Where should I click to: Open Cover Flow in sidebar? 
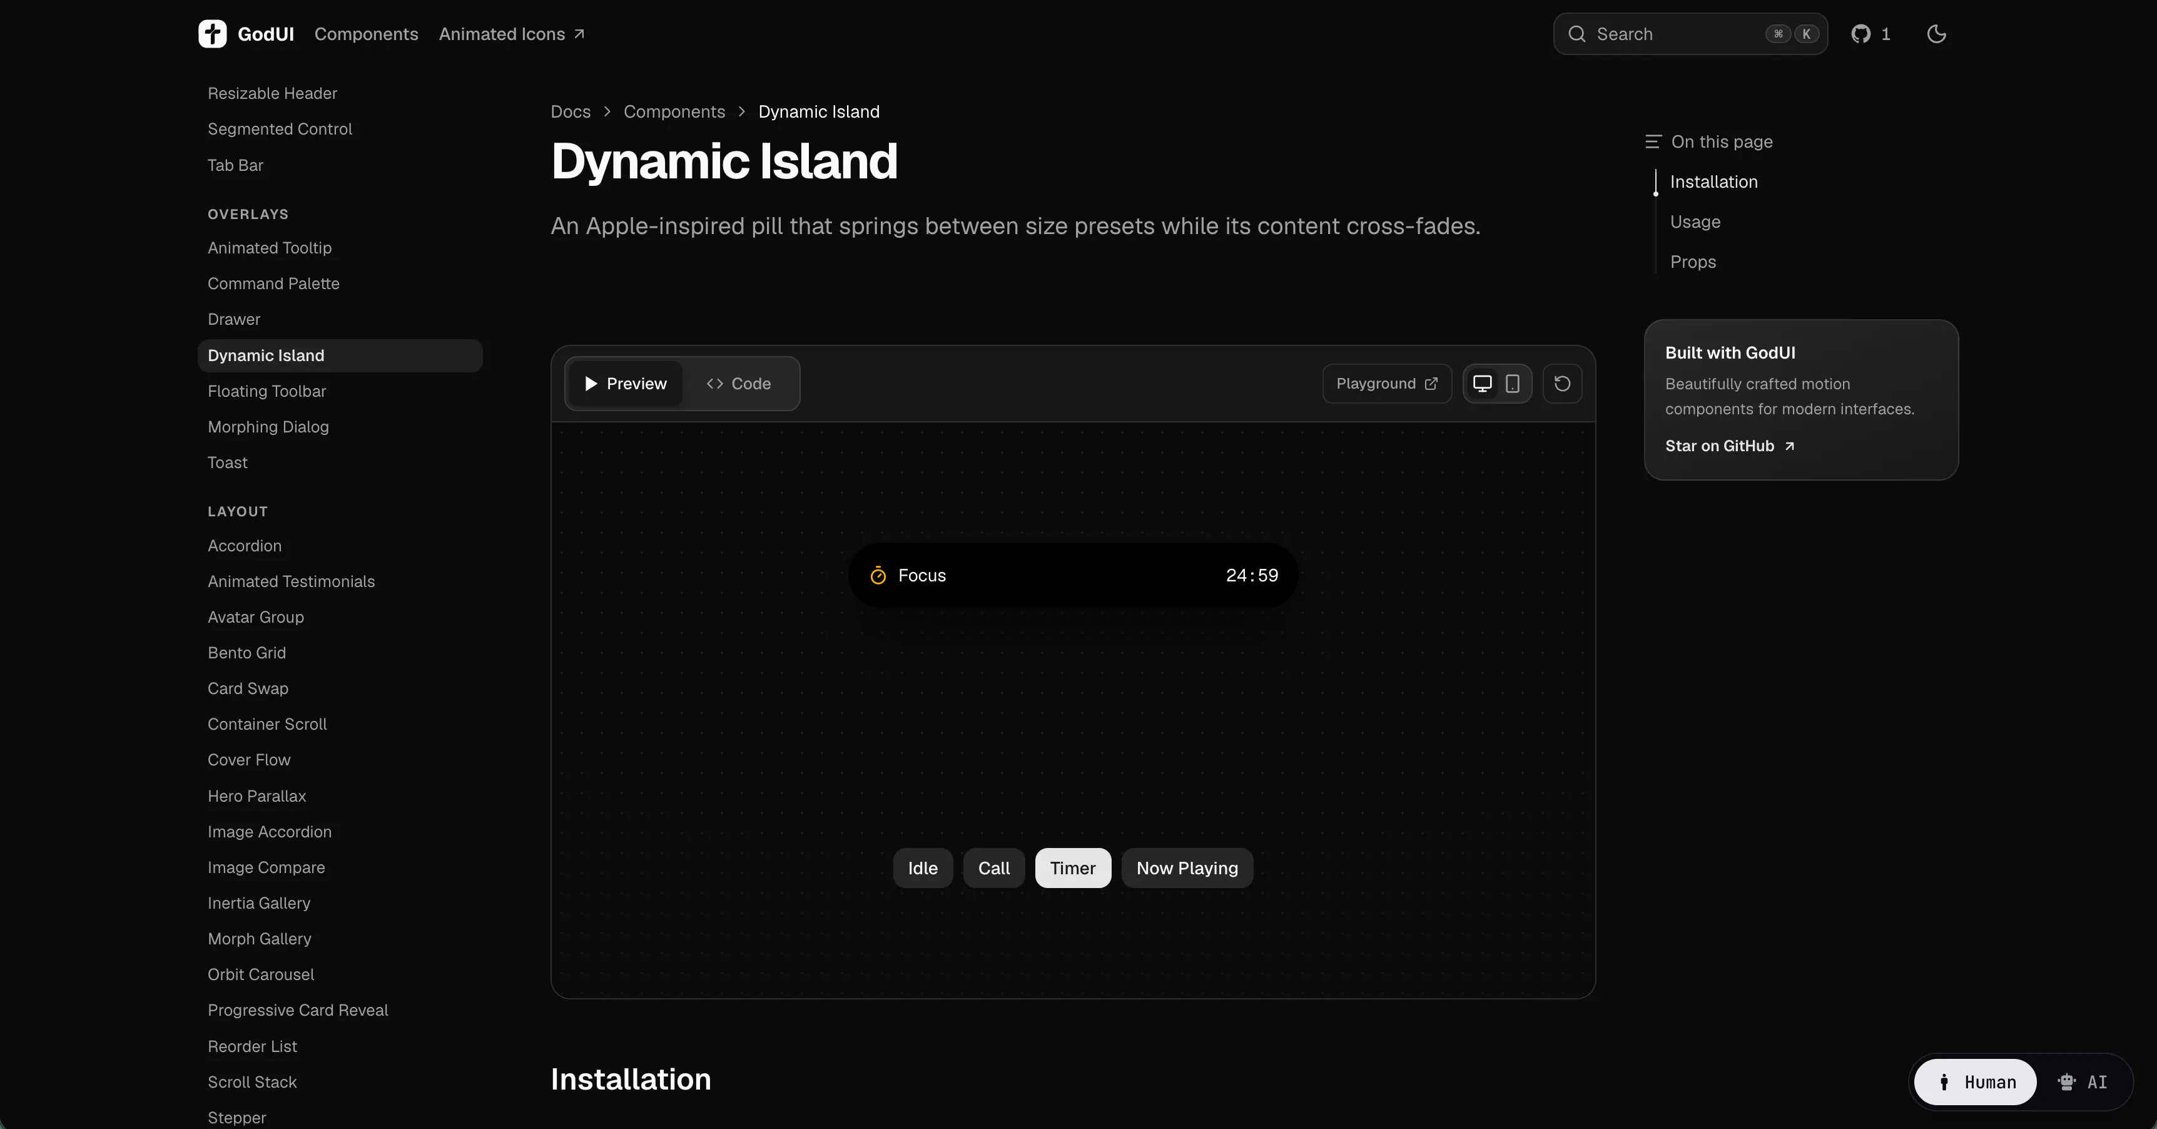[x=249, y=760]
